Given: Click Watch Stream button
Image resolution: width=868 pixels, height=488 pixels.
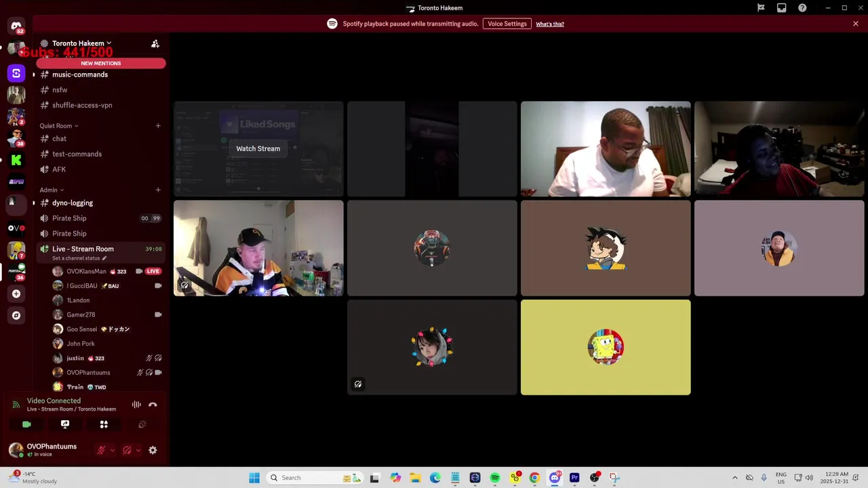Looking at the screenshot, I should [x=258, y=148].
